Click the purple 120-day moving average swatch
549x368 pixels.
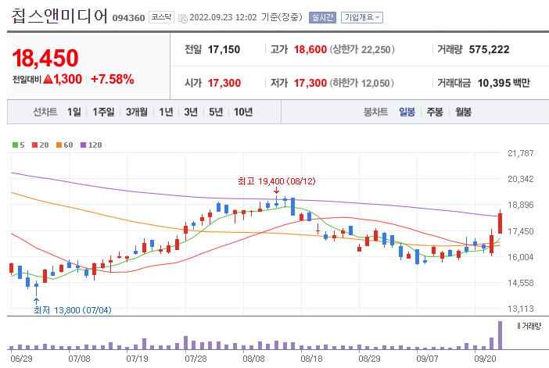tap(83, 145)
